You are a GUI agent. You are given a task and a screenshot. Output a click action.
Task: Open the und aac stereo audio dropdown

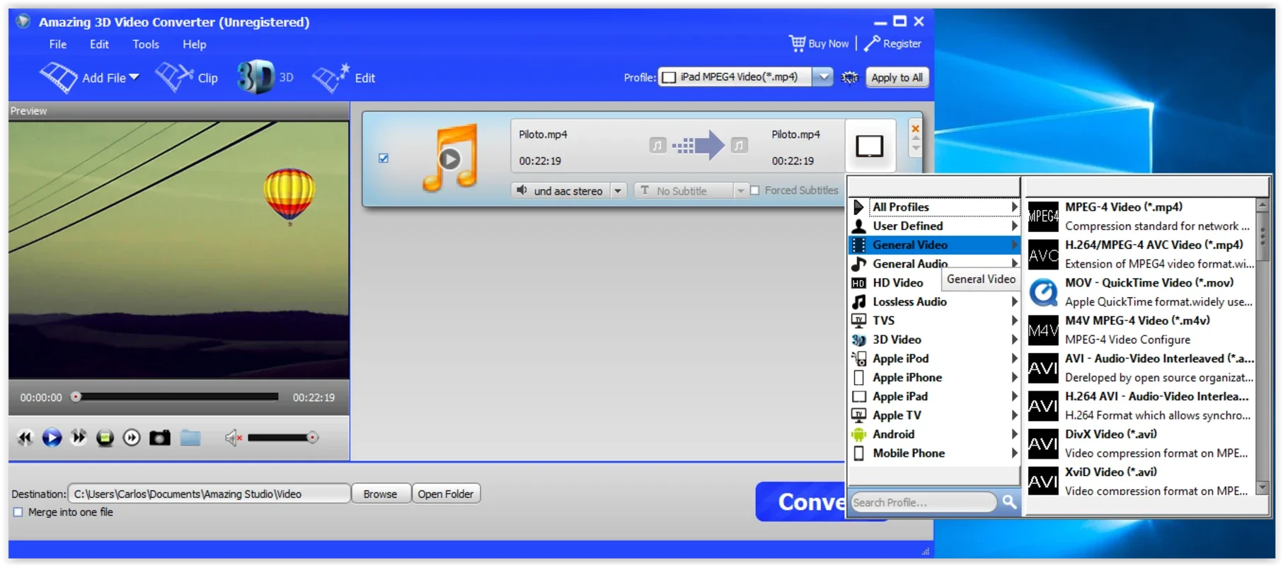618,191
